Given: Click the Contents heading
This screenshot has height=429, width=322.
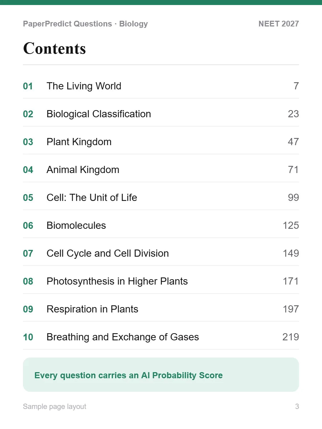Looking at the screenshot, I should coord(54,49).
